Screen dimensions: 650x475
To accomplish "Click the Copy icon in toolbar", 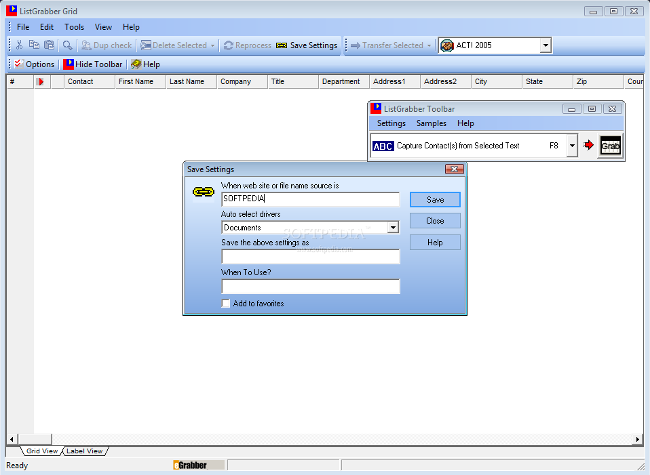I will [x=34, y=45].
